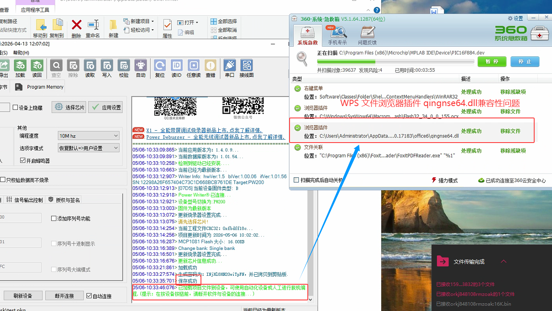Toggle 开启蜂鸣器 checkbox
Screen dimensions: 552x311
[23, 160]
